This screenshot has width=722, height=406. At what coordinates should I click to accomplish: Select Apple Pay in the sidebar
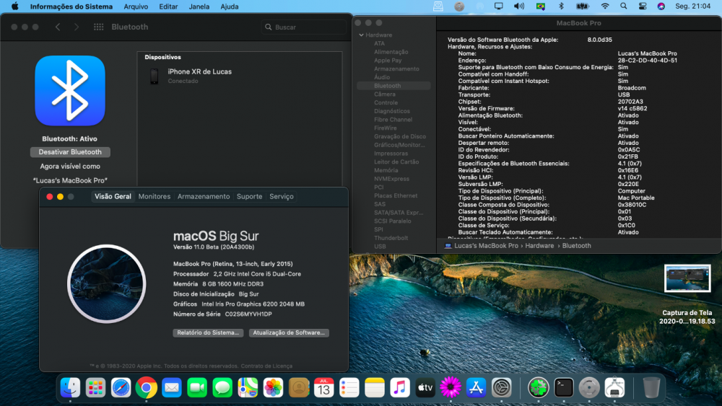point(388,61)
